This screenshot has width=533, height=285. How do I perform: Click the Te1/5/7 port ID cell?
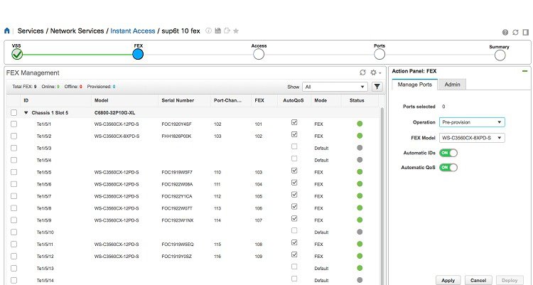(x=44, y=196)
